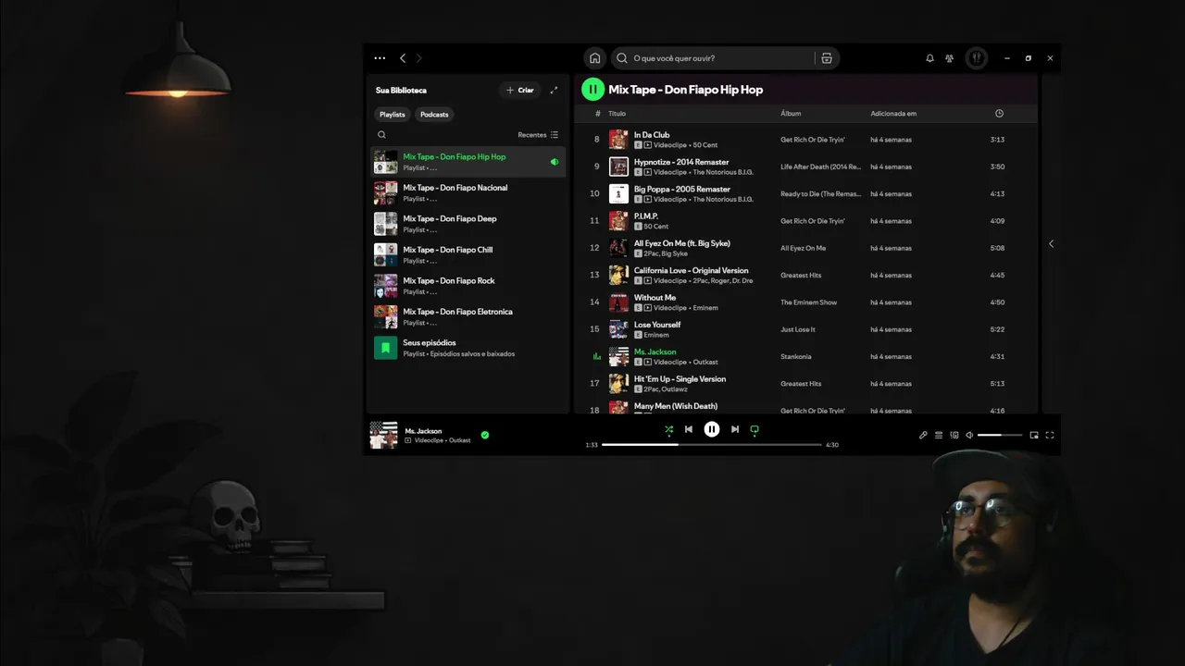
Task: Open 'The Eminem Show' album link
Action: [808, 302]
